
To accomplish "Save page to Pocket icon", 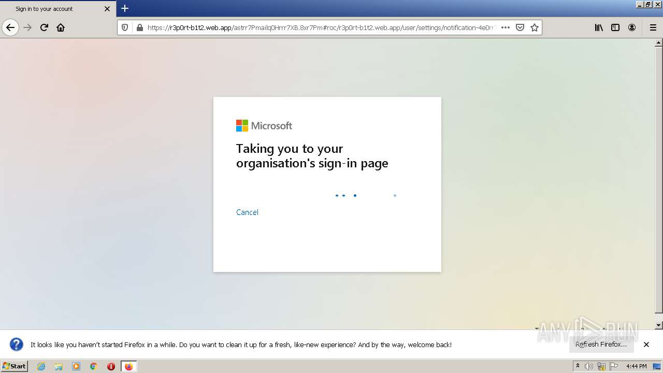I will click(x=520, y=27).
